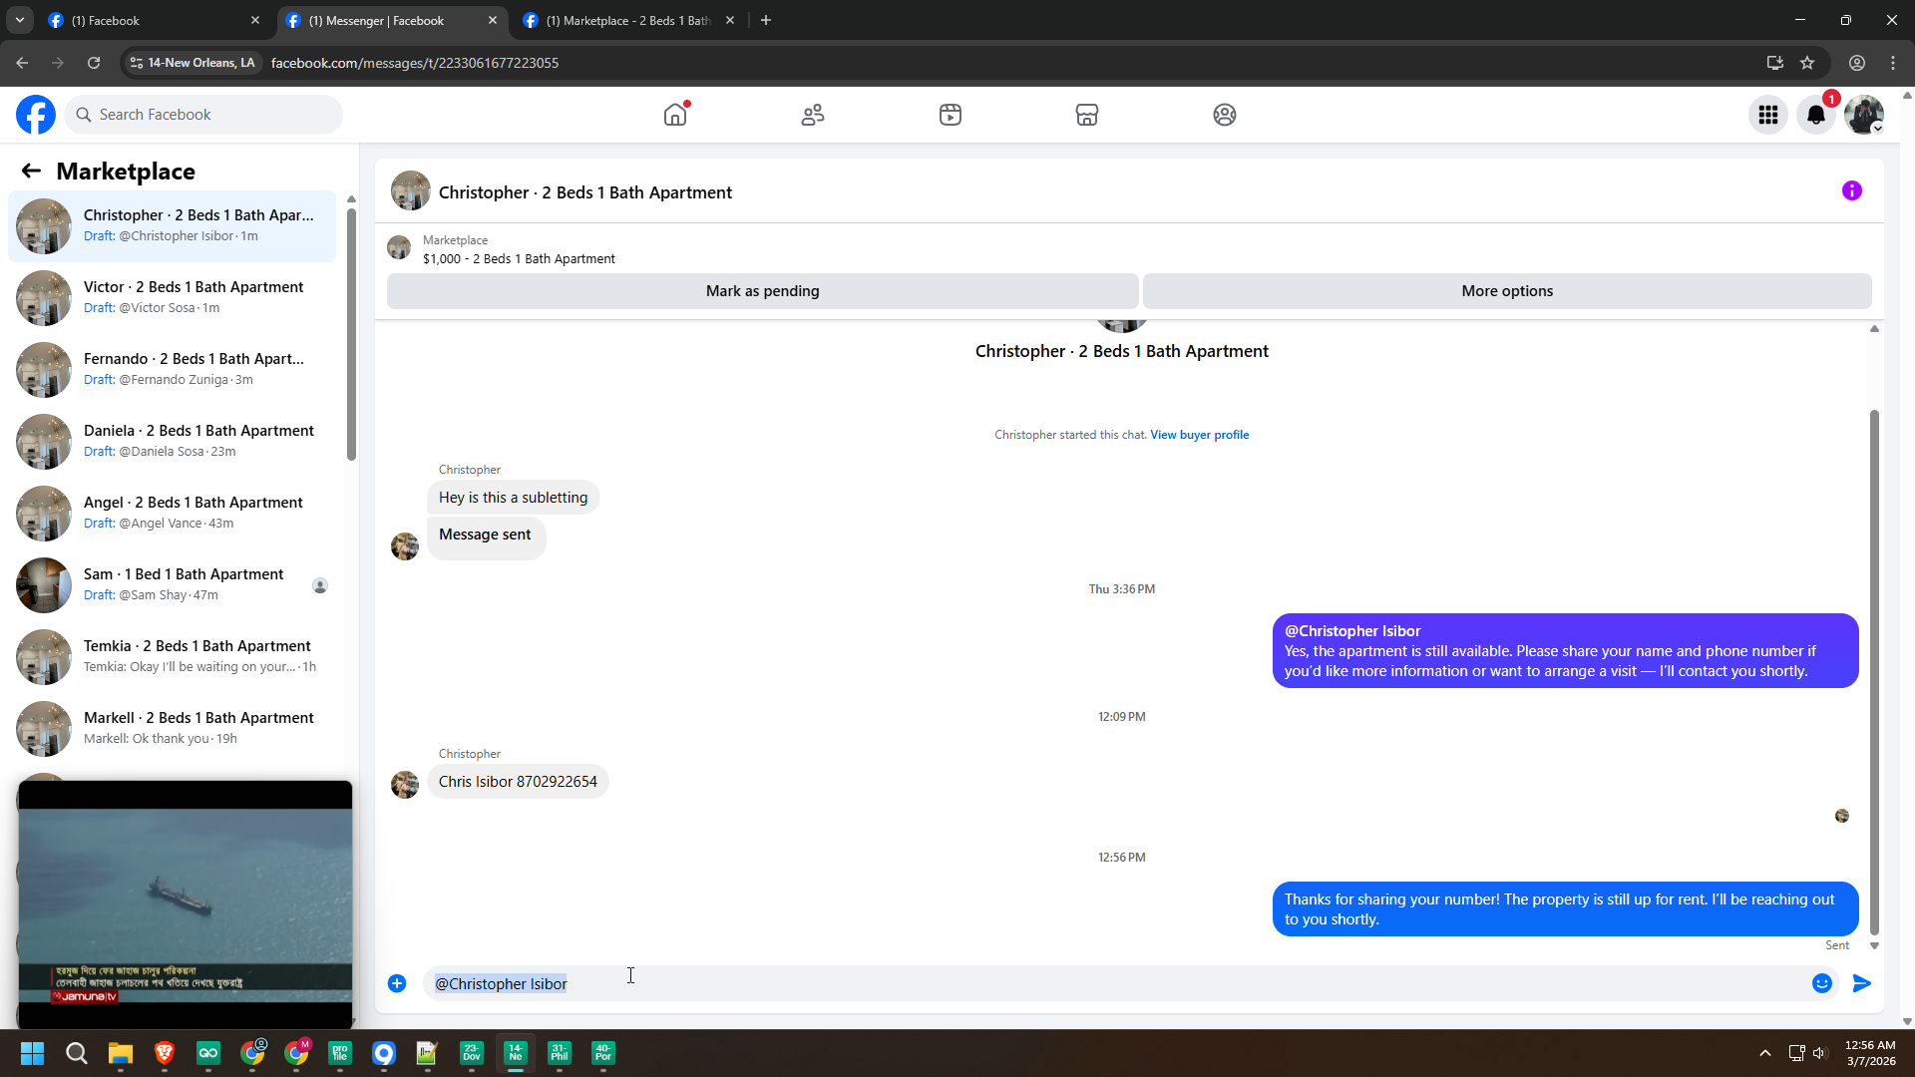Expand the browser tab search chevron

(19, 20)
